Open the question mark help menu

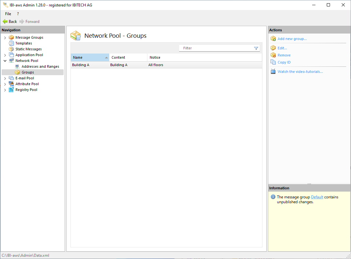tap(18, 14)
